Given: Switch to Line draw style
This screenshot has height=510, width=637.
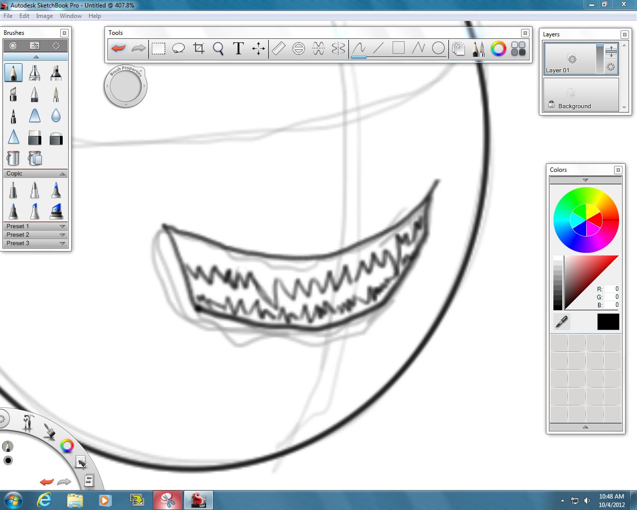Looking at the screenshot, I should tap(378, 48).
